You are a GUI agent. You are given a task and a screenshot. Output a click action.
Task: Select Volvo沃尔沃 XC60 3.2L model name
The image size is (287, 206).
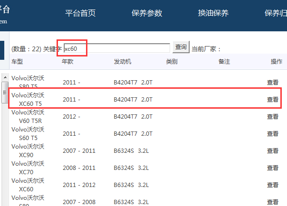pyautogui.click(x=28, y=185)
